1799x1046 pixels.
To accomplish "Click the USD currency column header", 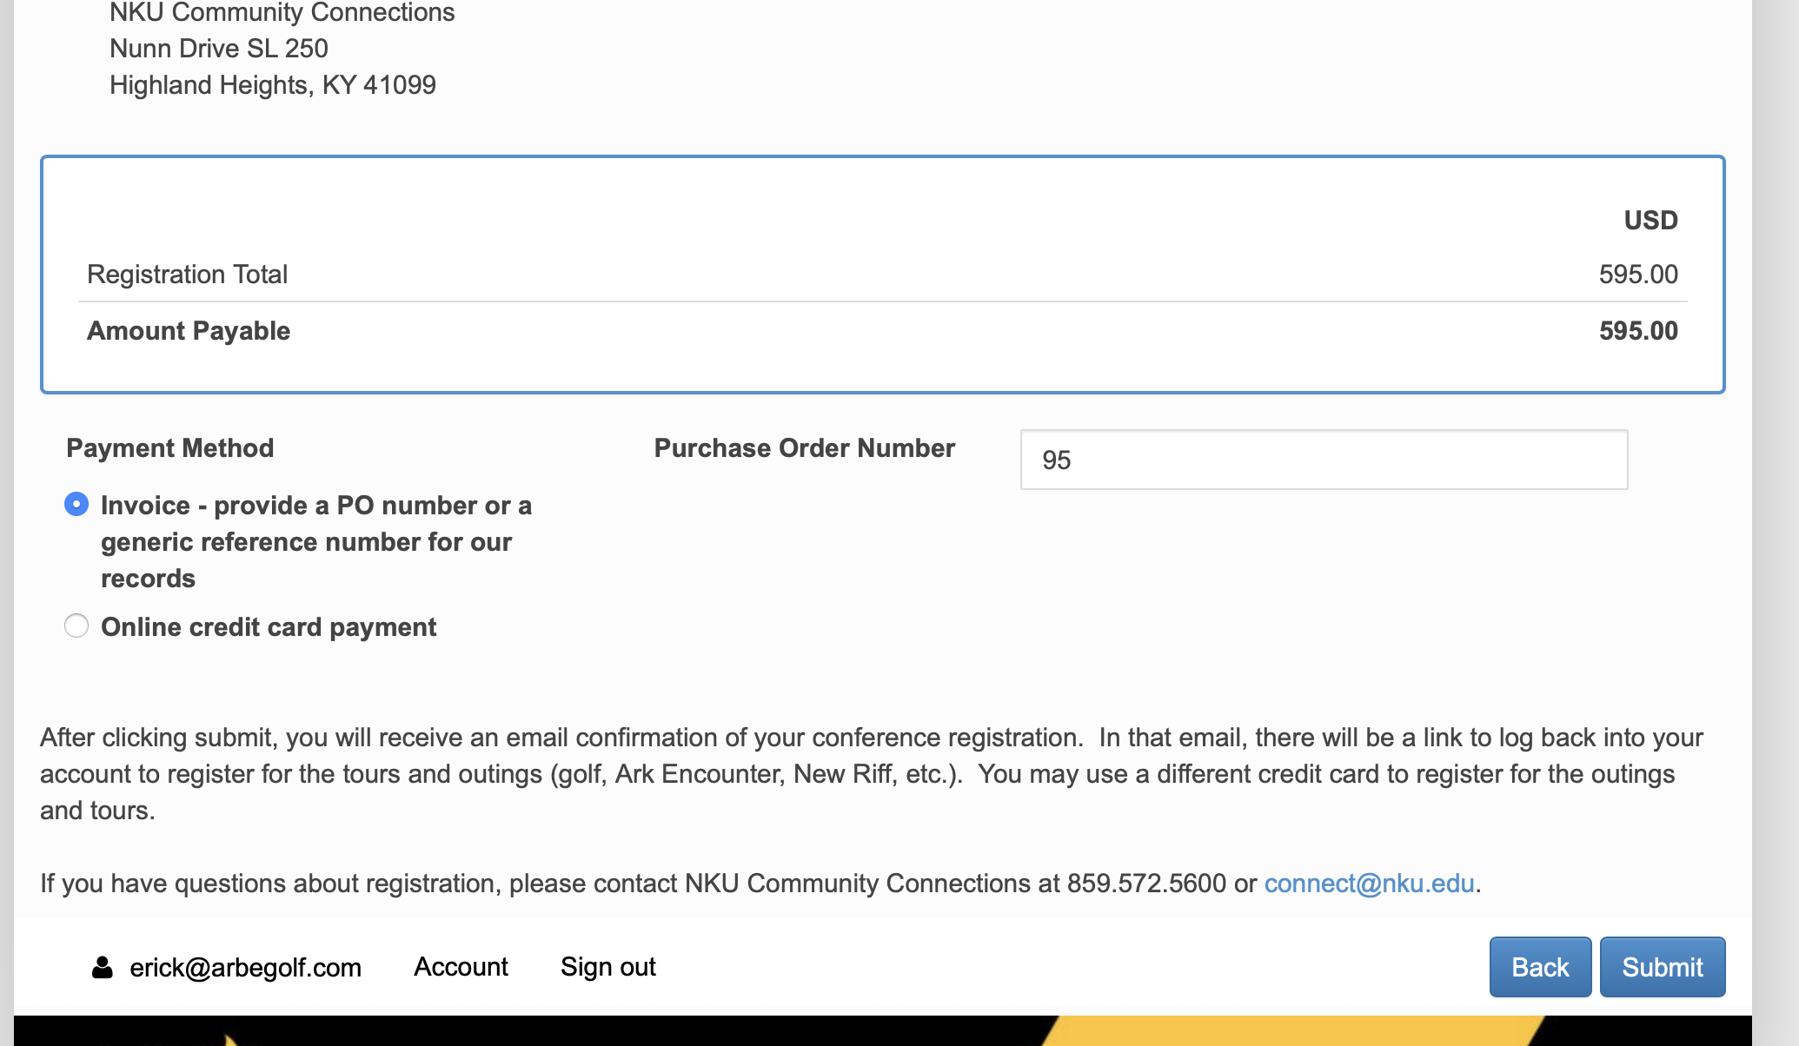I will [1650, 221].
